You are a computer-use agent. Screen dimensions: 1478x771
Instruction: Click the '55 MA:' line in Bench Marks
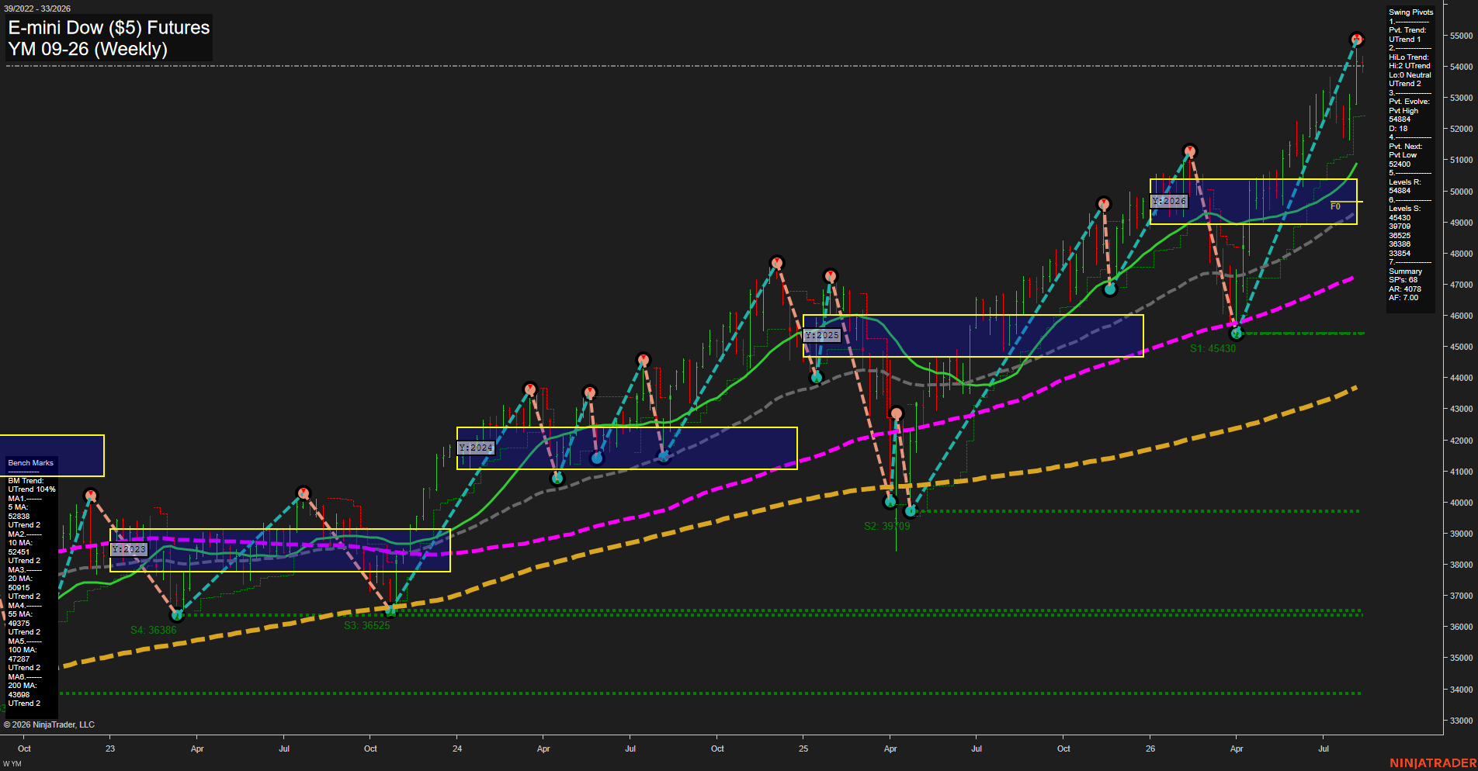click(20, 614)
